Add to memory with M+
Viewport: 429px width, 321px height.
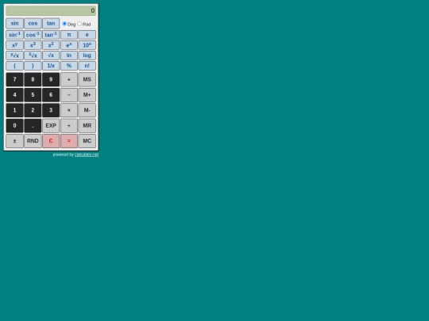[87, 95]
